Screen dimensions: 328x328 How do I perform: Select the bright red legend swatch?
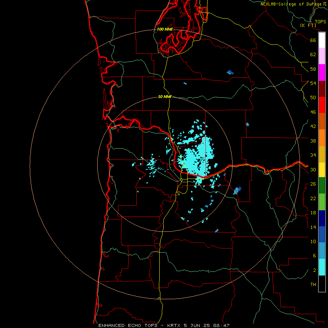pyautogui.click(x=322, y=105)
